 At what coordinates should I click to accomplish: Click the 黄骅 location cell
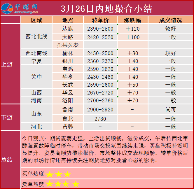pyautogui.click(x=68, y=127)
